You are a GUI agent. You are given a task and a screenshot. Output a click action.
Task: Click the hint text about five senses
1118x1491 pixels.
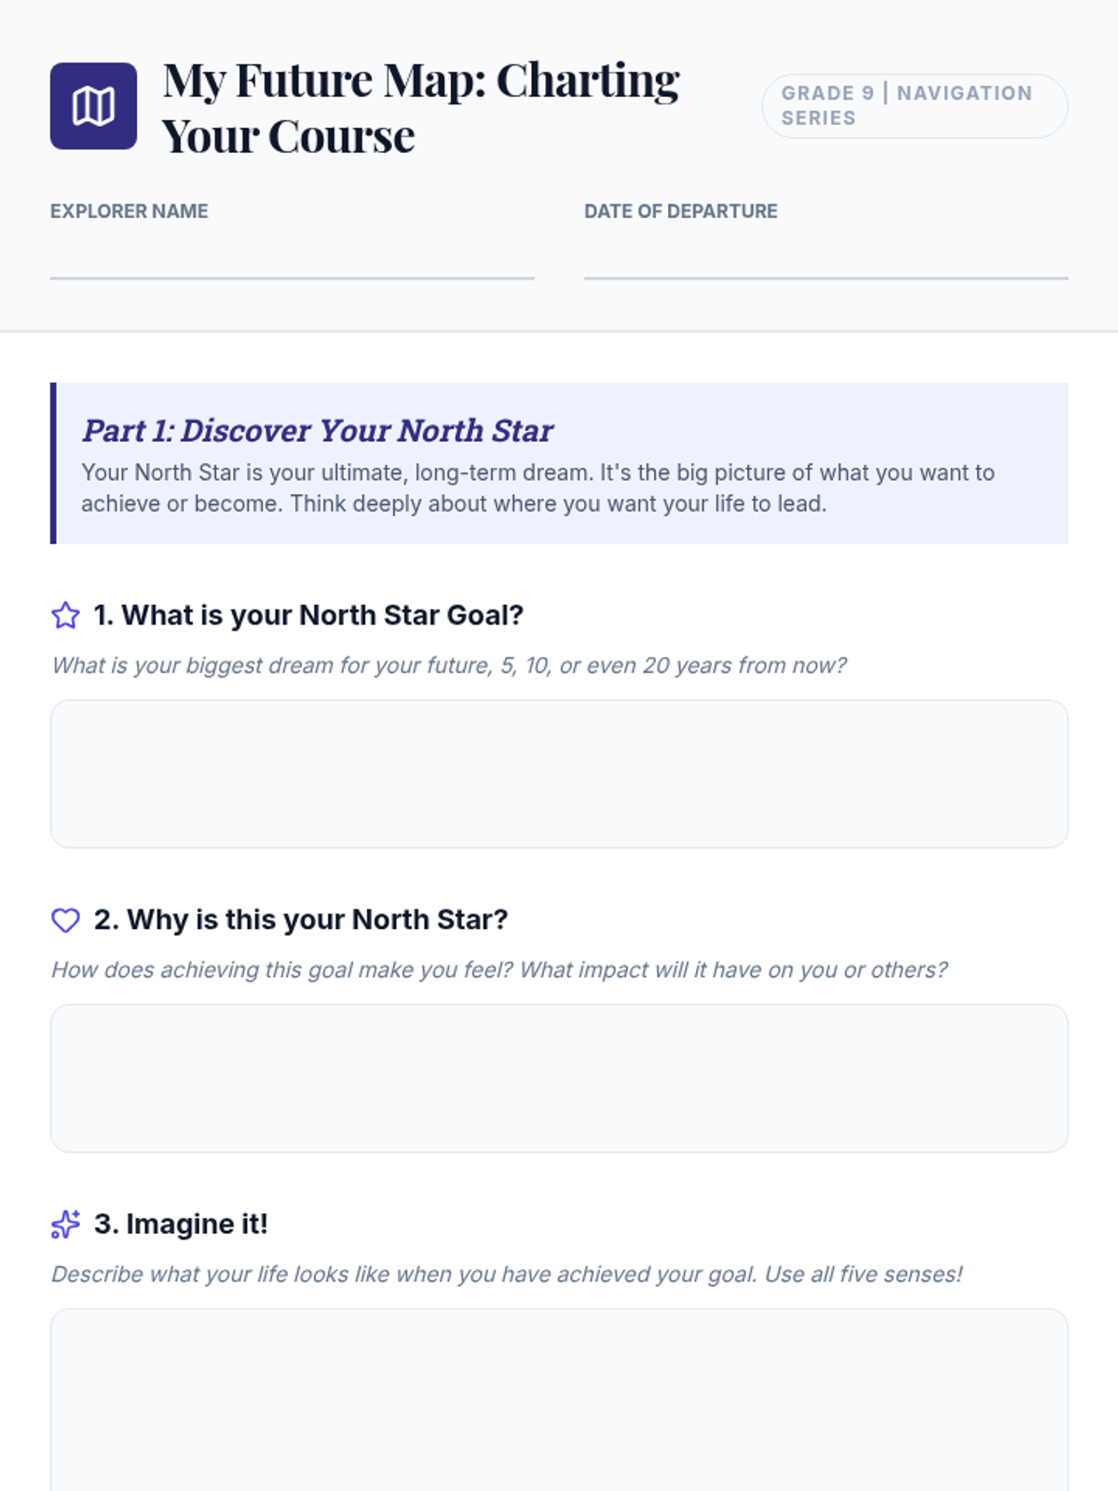click(506, 1274)
